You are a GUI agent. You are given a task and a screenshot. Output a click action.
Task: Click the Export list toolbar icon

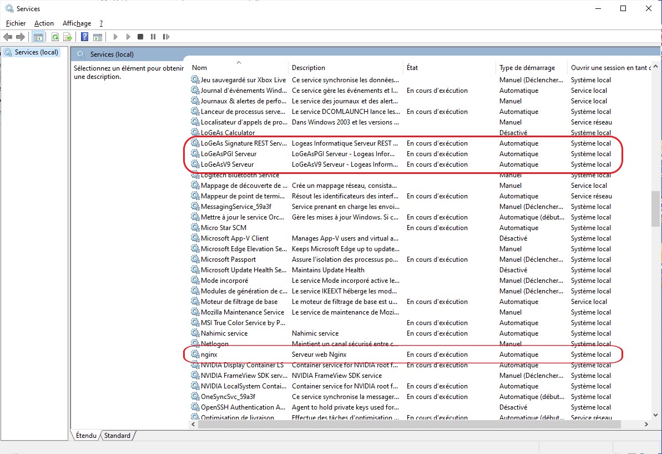click(x=68, y=37)
